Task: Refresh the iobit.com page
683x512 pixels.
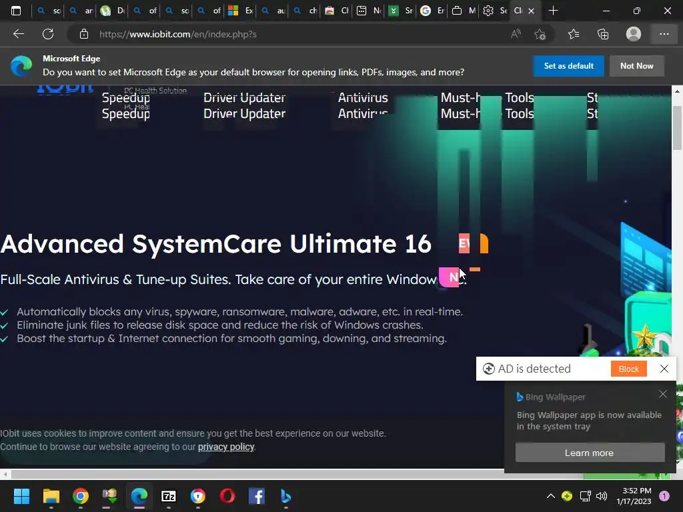Action: [48, 34]
